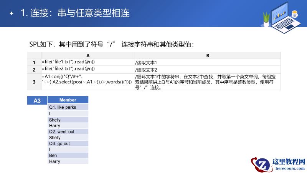Select the 'Q3. go out' row

[68, 143]
